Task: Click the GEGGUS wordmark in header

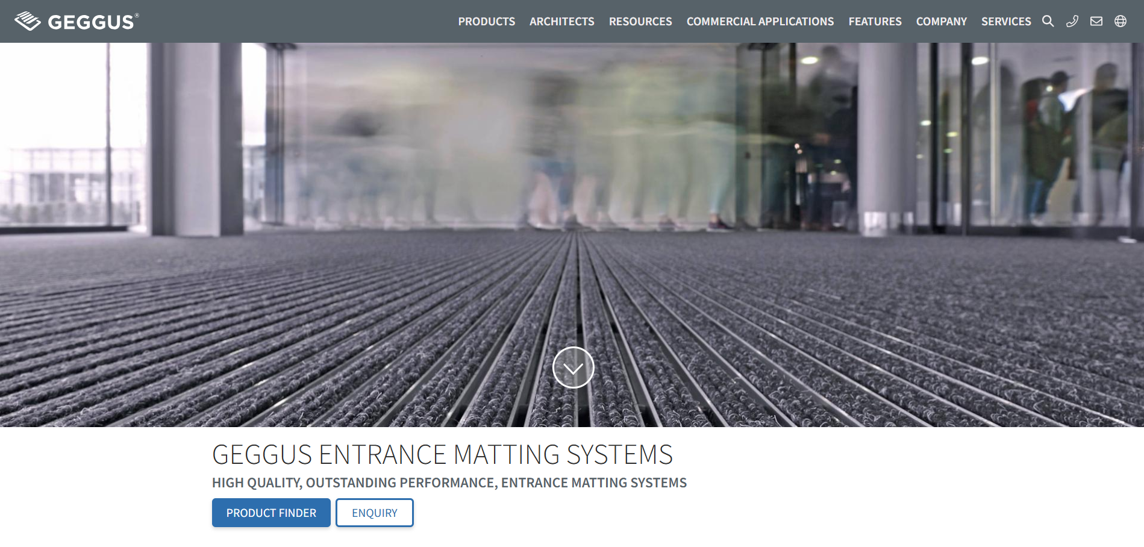Action: pyautogui.click(x=92, y=22)
